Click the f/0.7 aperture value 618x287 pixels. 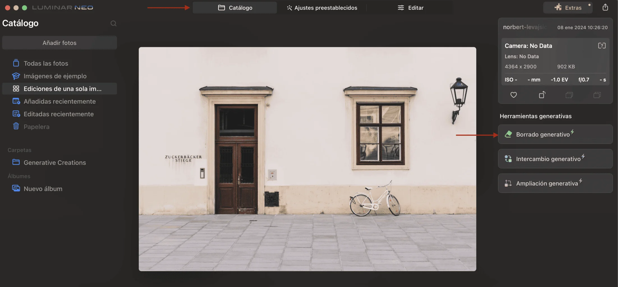tap(584, 80)
